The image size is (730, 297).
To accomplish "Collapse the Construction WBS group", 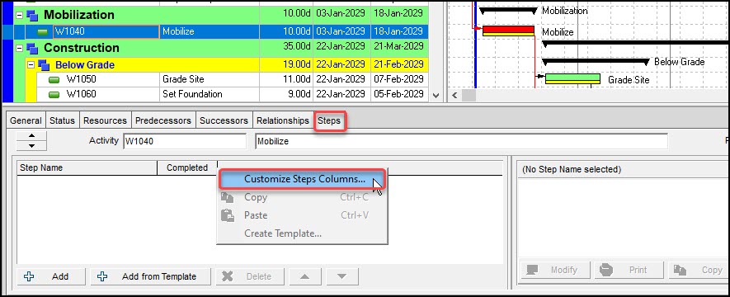I will pos(19,48).
